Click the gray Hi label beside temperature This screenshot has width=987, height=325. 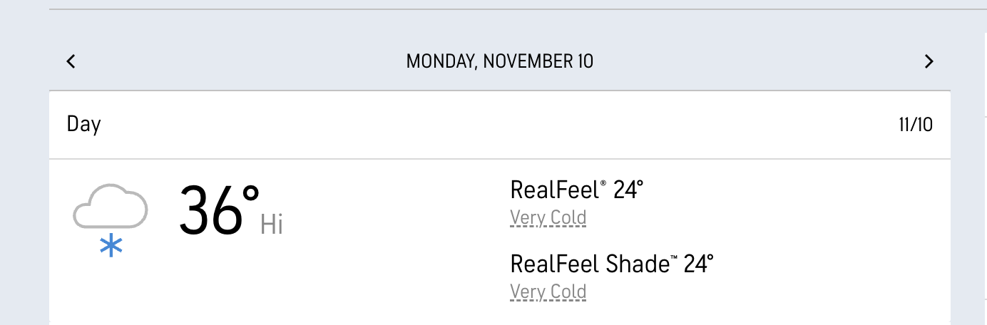click(272, 225)
